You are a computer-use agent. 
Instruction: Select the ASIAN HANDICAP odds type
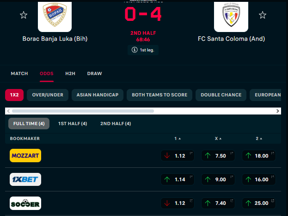(98, 95)
